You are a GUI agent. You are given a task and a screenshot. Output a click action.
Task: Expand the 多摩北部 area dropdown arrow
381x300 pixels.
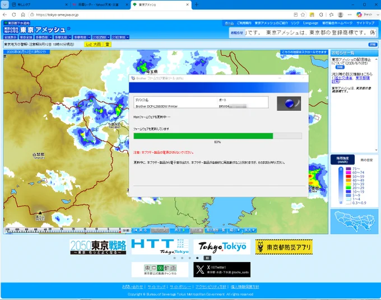(70, 37)
